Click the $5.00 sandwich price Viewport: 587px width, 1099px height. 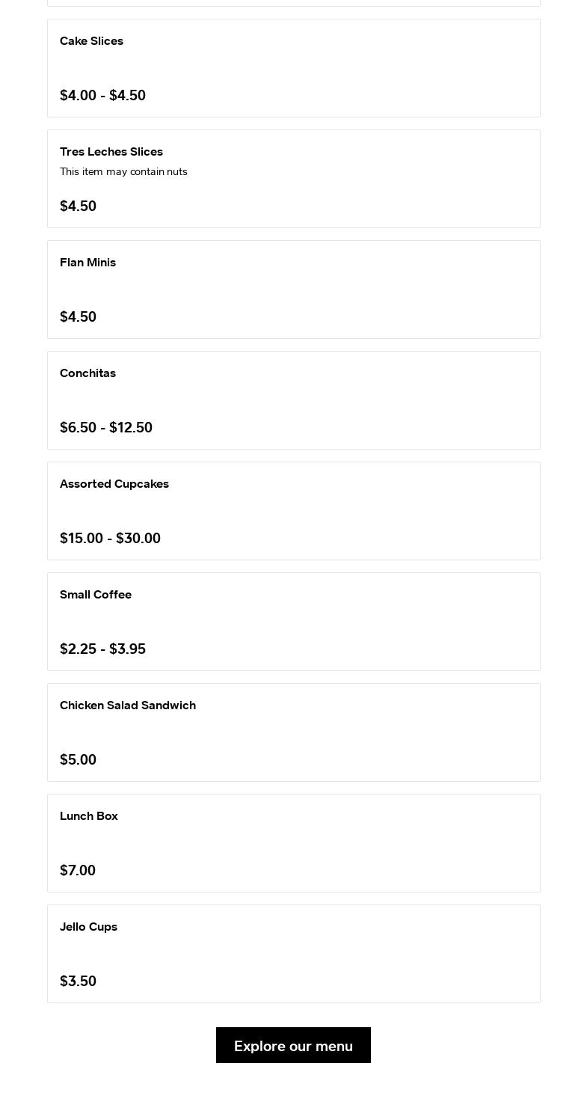click(78, 759)
